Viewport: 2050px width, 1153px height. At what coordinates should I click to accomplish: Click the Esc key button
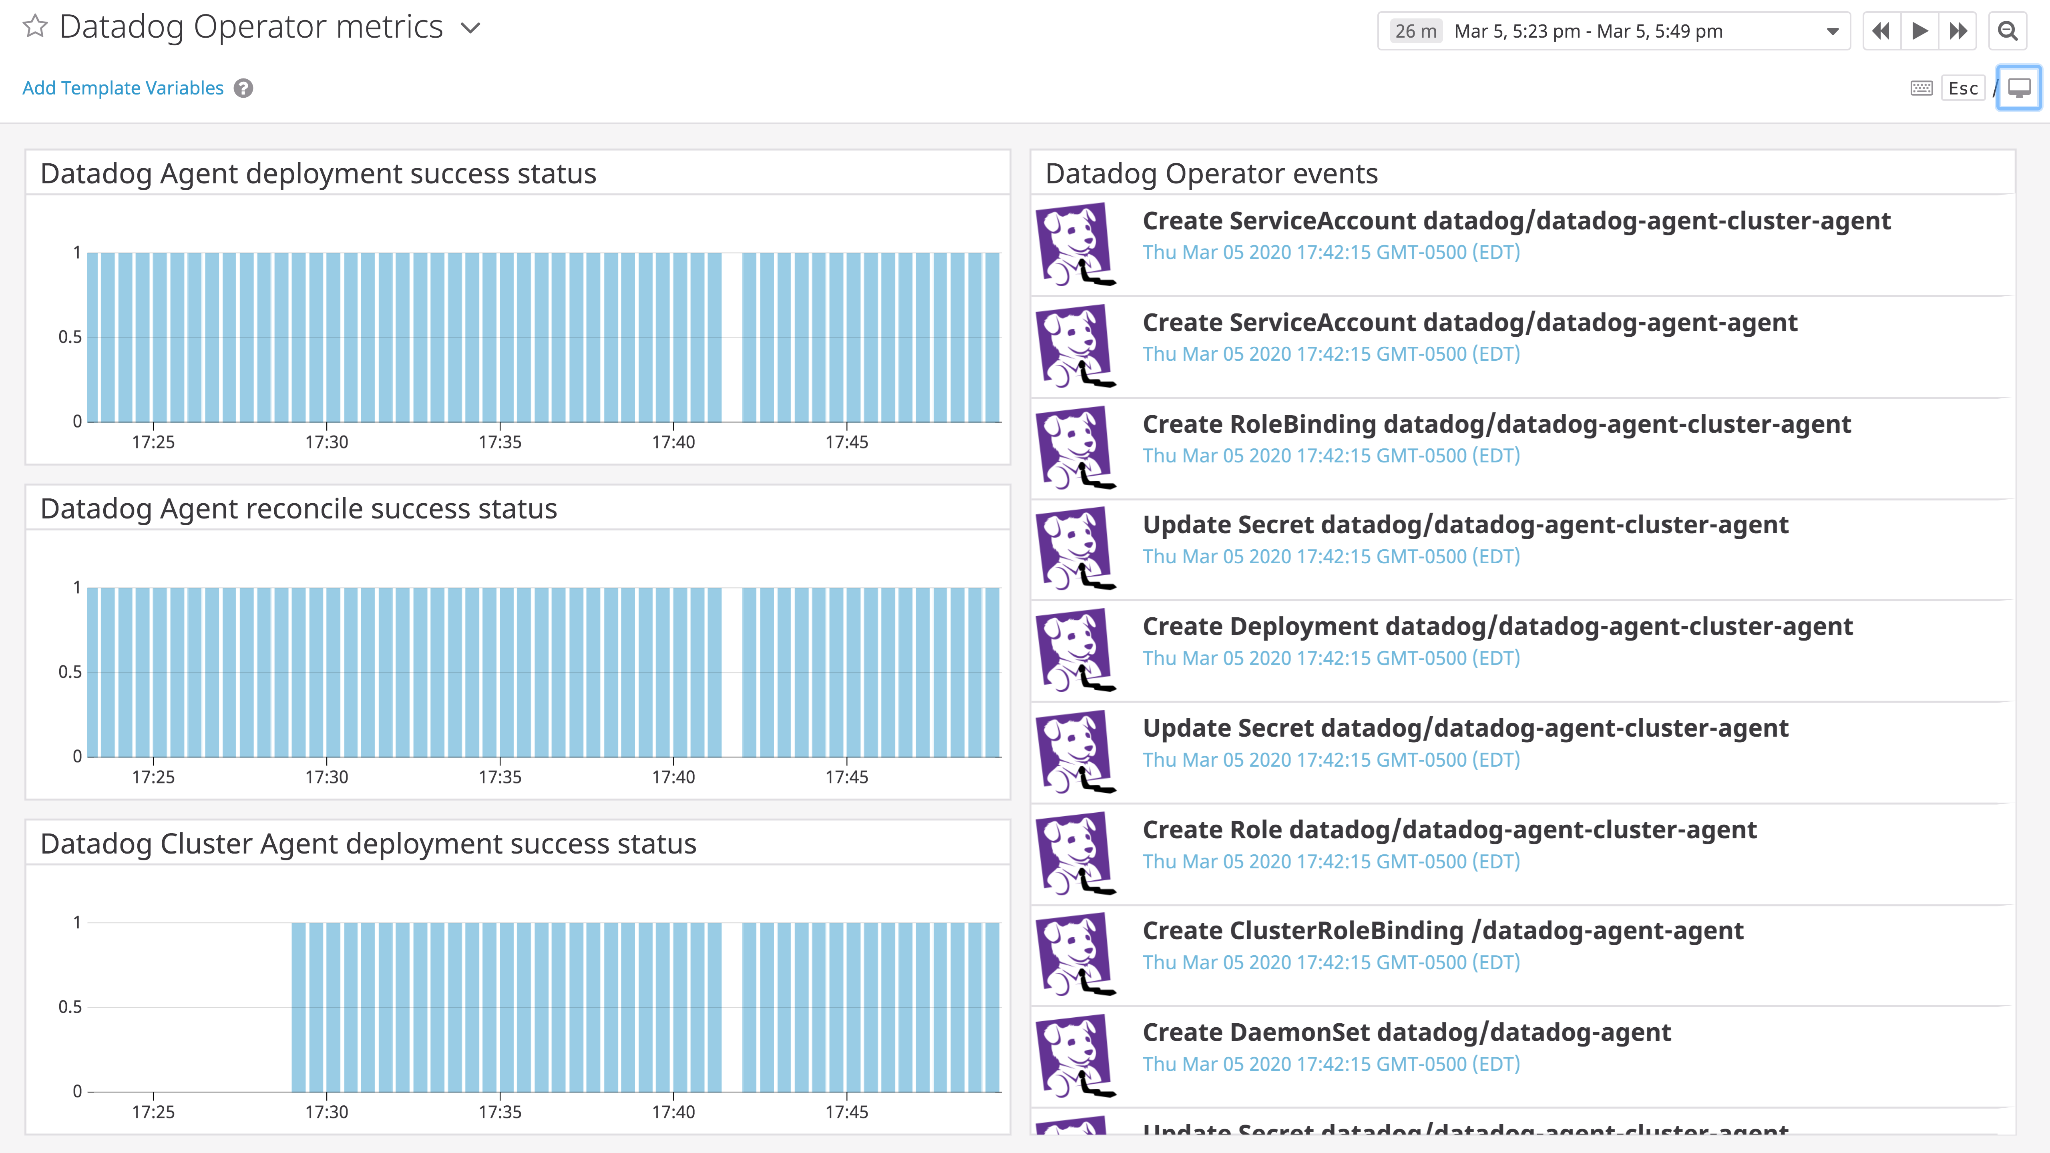[x=1963, y=88]
